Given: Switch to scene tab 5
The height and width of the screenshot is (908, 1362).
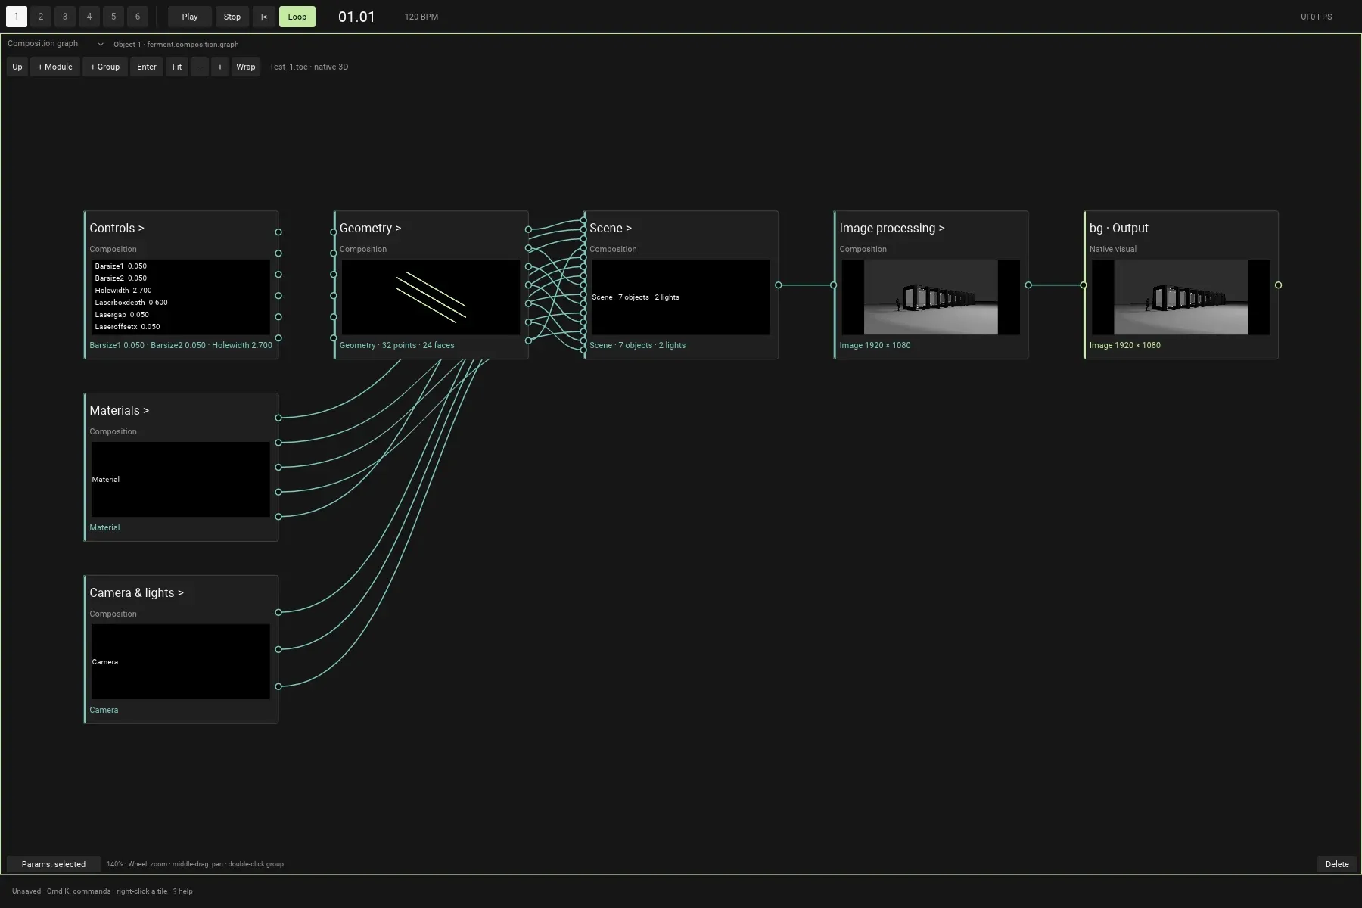Looking at the screenshot, I should (x=113, y=17).
